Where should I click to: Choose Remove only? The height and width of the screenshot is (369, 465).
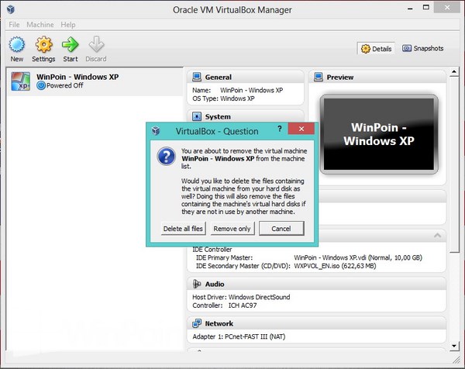232,229
